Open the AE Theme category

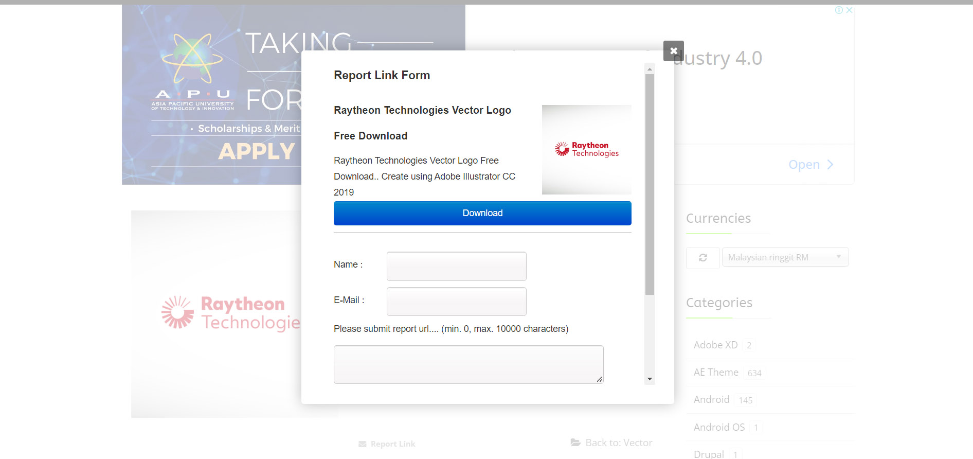[716, 372]
